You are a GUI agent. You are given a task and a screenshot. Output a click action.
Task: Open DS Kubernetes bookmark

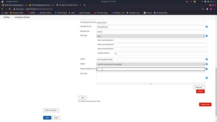click(161, 13)
